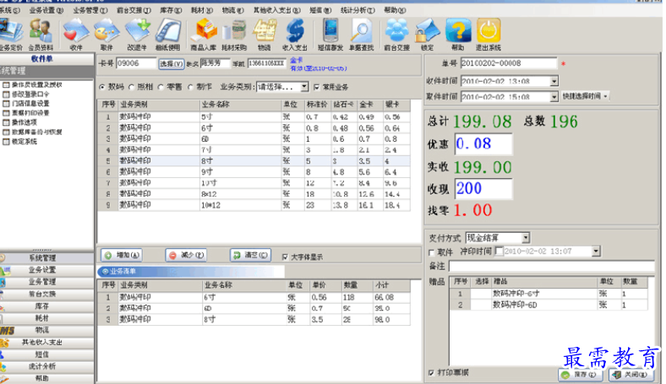Open 物流 logistics toolbar icon
Screen dimensions: 666x384
pos(265,35)
